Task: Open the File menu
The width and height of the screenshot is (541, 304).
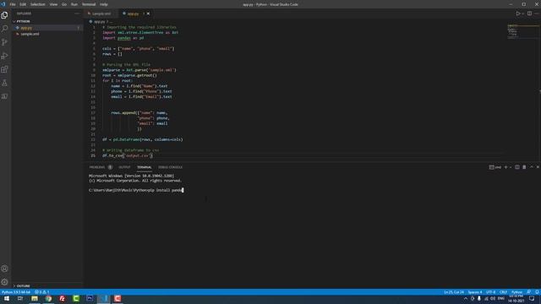Action: pyautogui.click(x=13, y=4)
